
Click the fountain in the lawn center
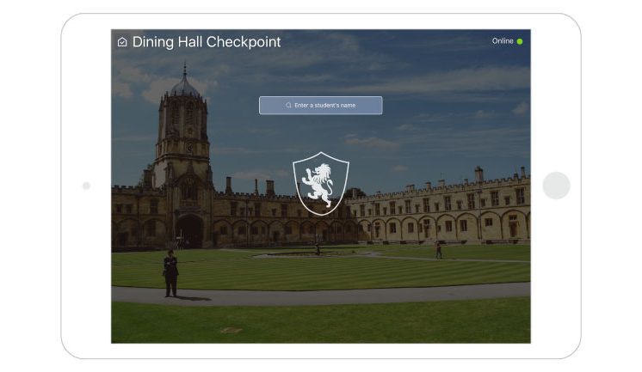(318, 250)
